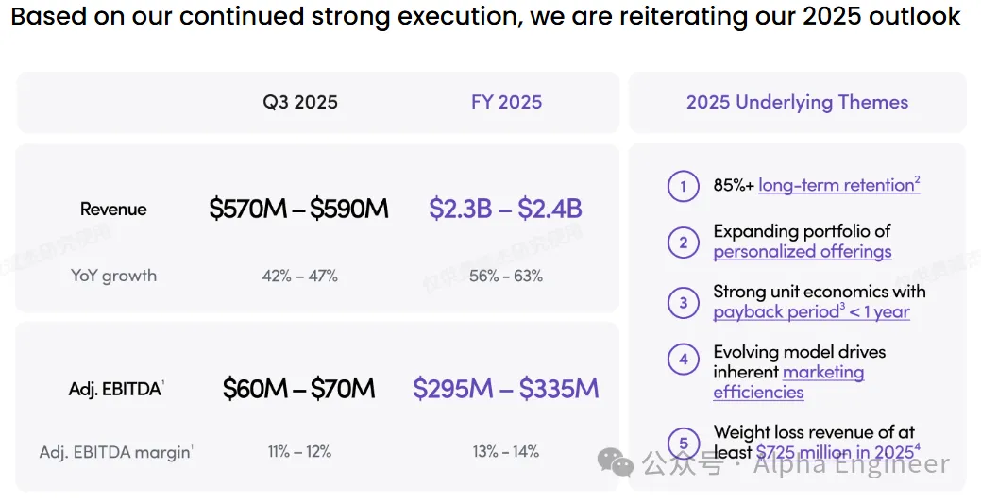The width and height of the screenshot is (981, 503).
Task: Click the numbered circle icon 1
Action: pyautogui.click(x=683, y=186)
